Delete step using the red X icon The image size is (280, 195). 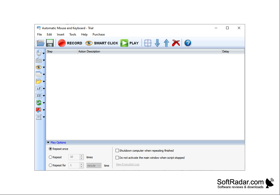pos(176,43)
